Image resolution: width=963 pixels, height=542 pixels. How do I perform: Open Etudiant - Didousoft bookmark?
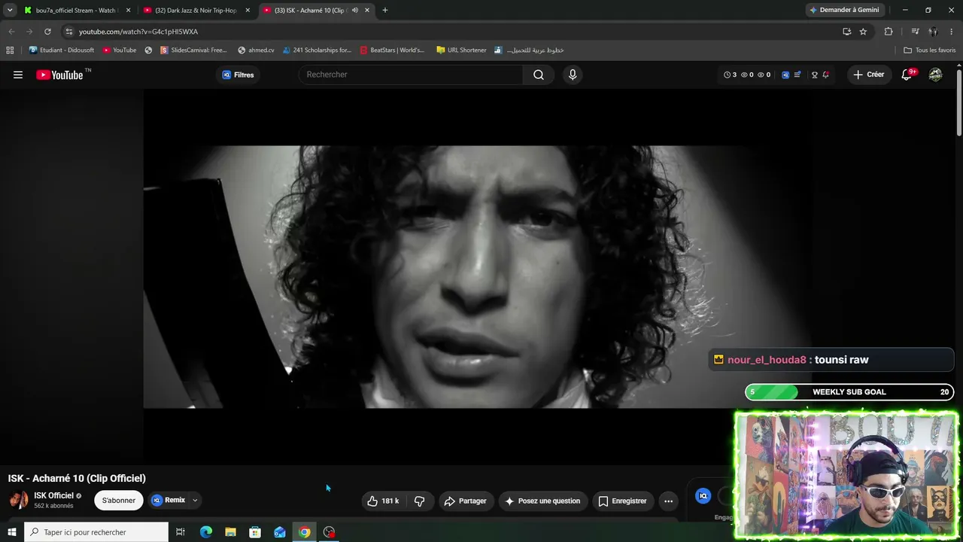point(62,50)
